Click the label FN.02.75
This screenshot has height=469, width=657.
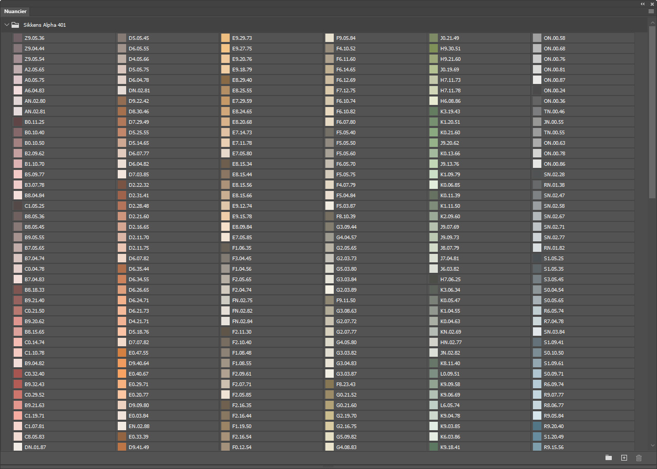click(x=243, y=300)
